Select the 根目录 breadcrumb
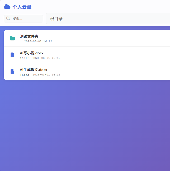Image resolution: width=170 pixels, height=171 pixels. tap(56, 19)
